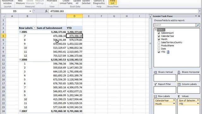Create a New Measure
202x114 pixels.
[x=20, y=2]
